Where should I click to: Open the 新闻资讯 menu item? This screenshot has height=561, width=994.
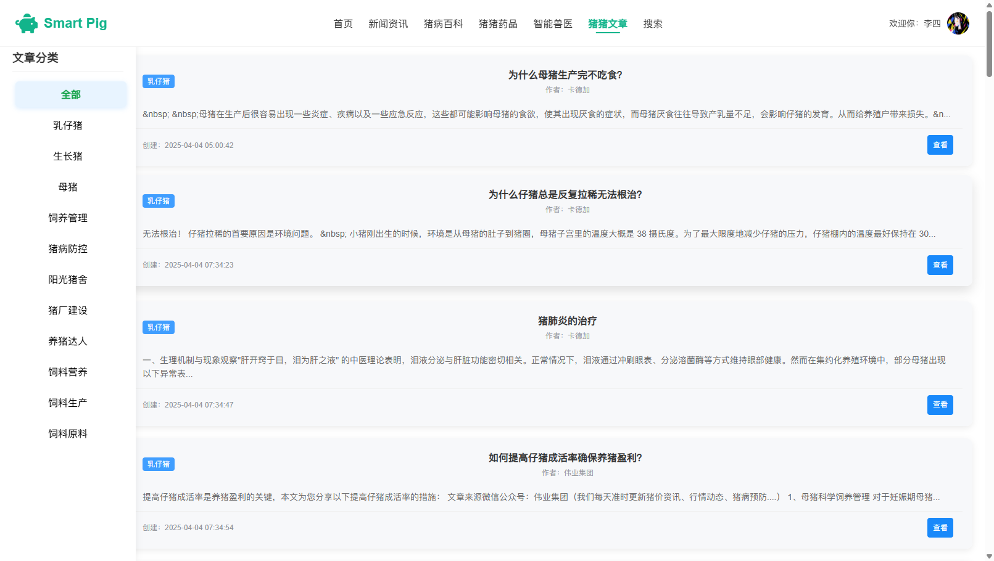click(x=388, y=23)
